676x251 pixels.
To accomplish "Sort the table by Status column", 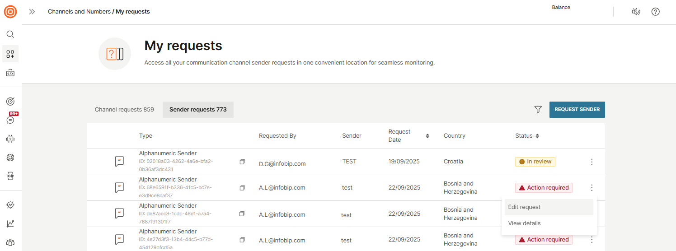I will coord(537,136).
